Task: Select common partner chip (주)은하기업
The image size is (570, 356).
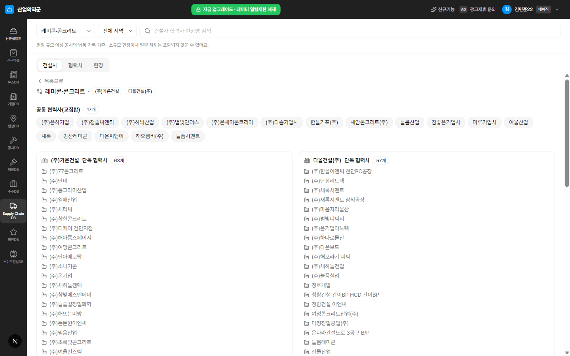Action: [x=55, y=122]
